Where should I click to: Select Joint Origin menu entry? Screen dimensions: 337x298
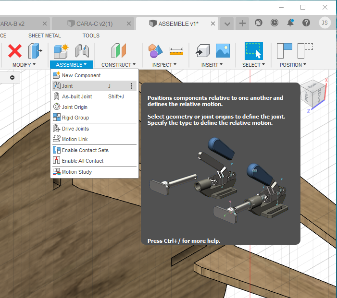click(94, 107)
